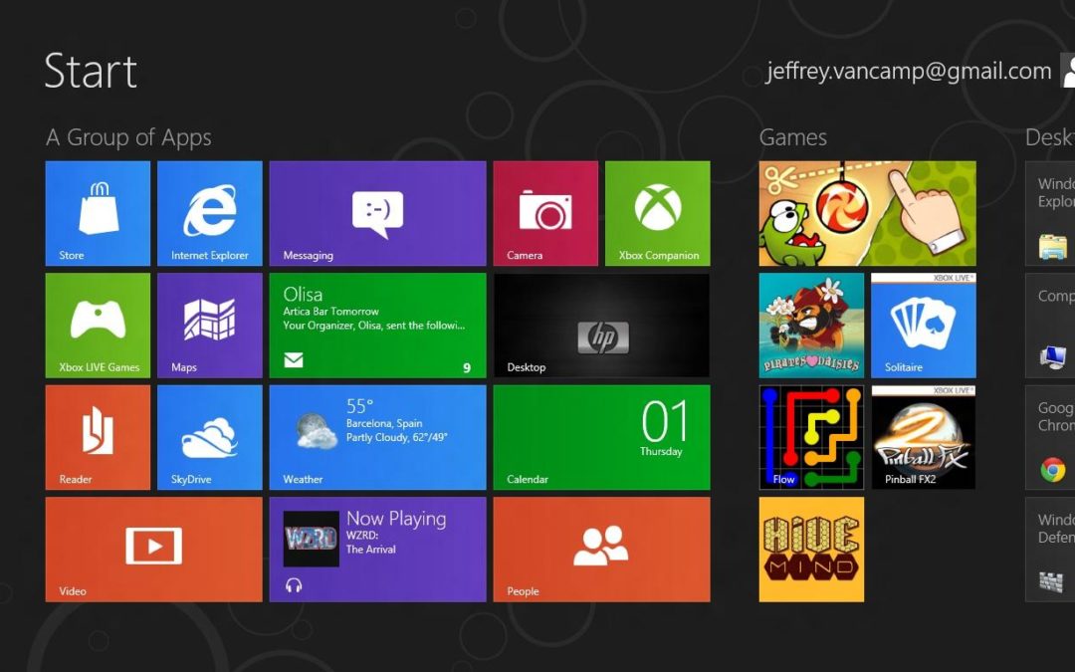1075x672 pixels.
Task: Launch Internet Explorer tile
Action: 210,213
